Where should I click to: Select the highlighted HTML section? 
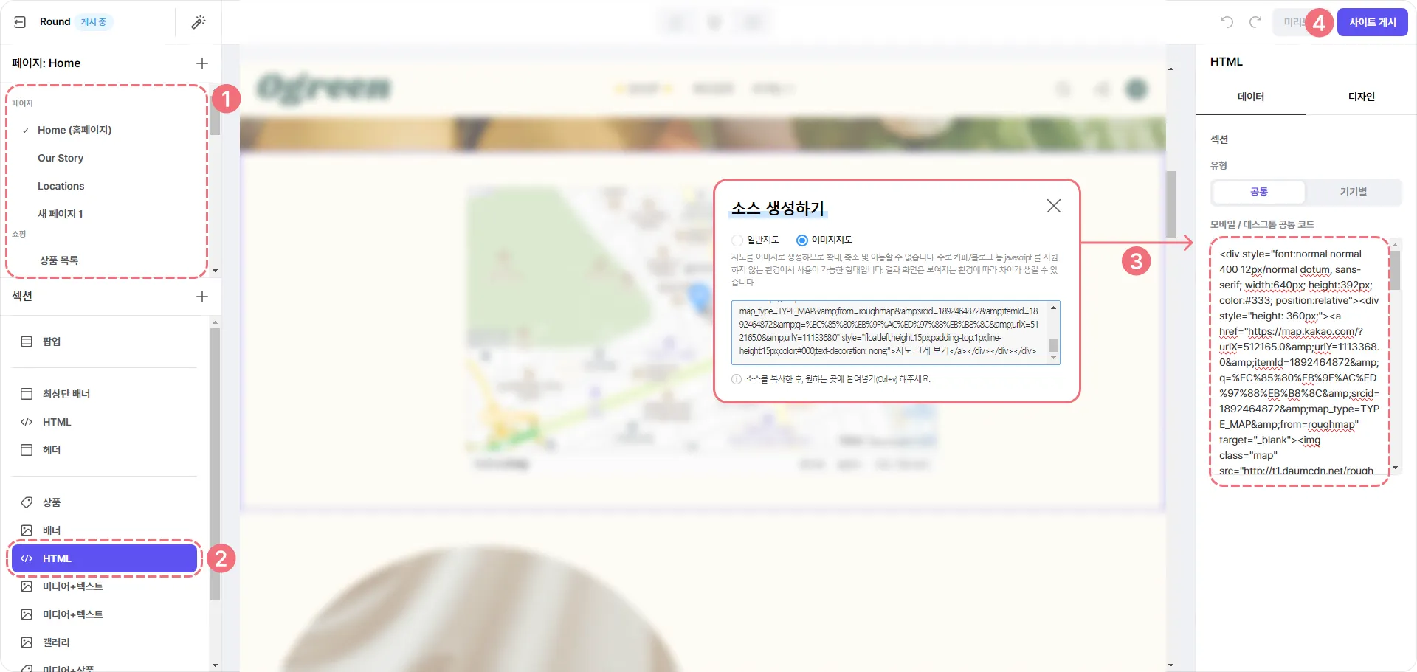[x=105, y=558]
